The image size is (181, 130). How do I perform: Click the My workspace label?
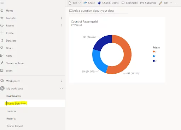coord(15,88)
